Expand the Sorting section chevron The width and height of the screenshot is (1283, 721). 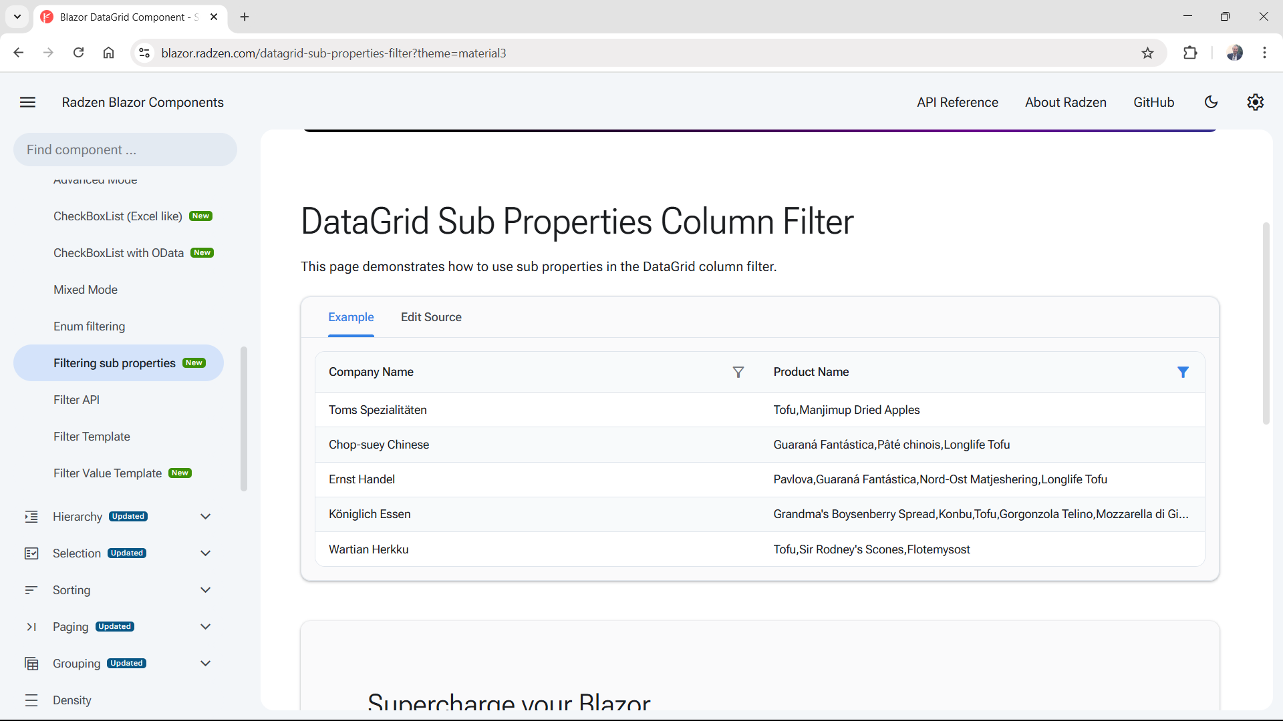click(x=206, y=590)
